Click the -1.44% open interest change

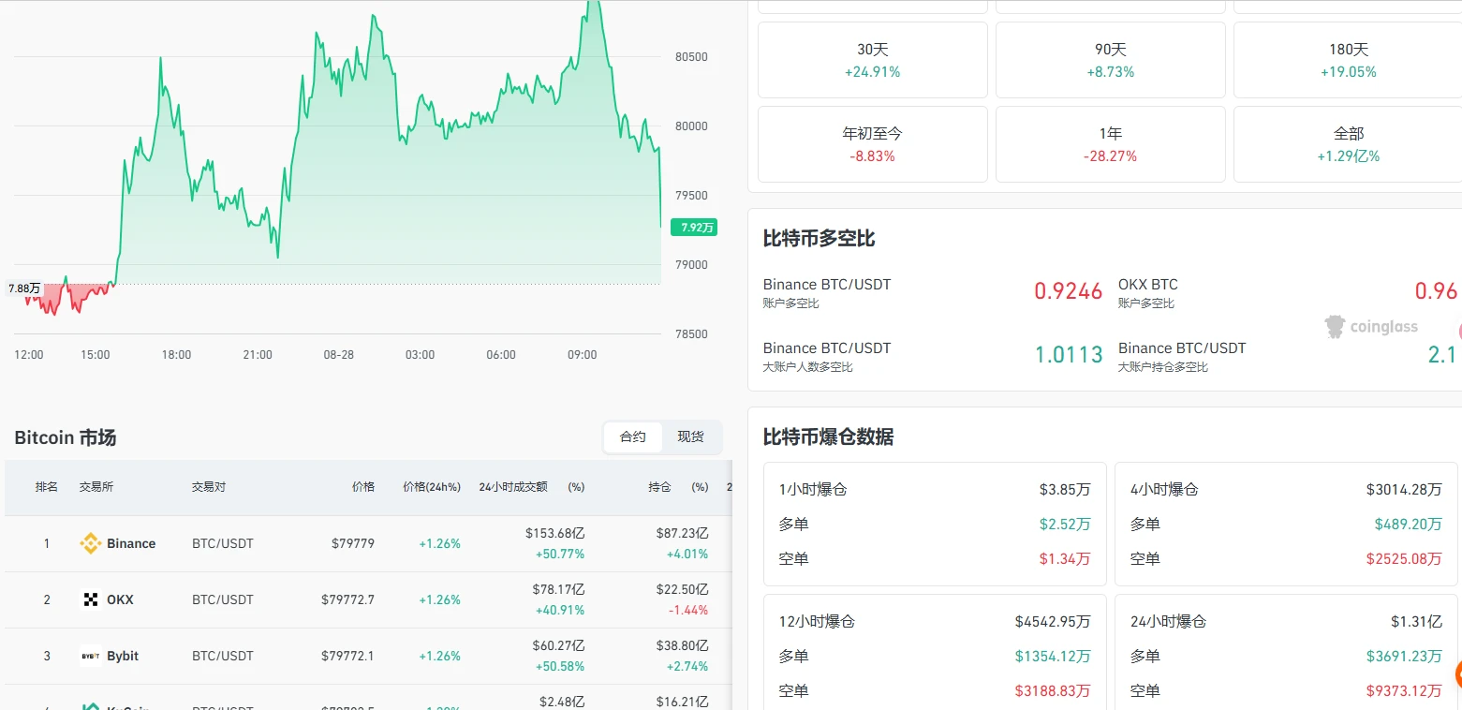coord(688,610)
